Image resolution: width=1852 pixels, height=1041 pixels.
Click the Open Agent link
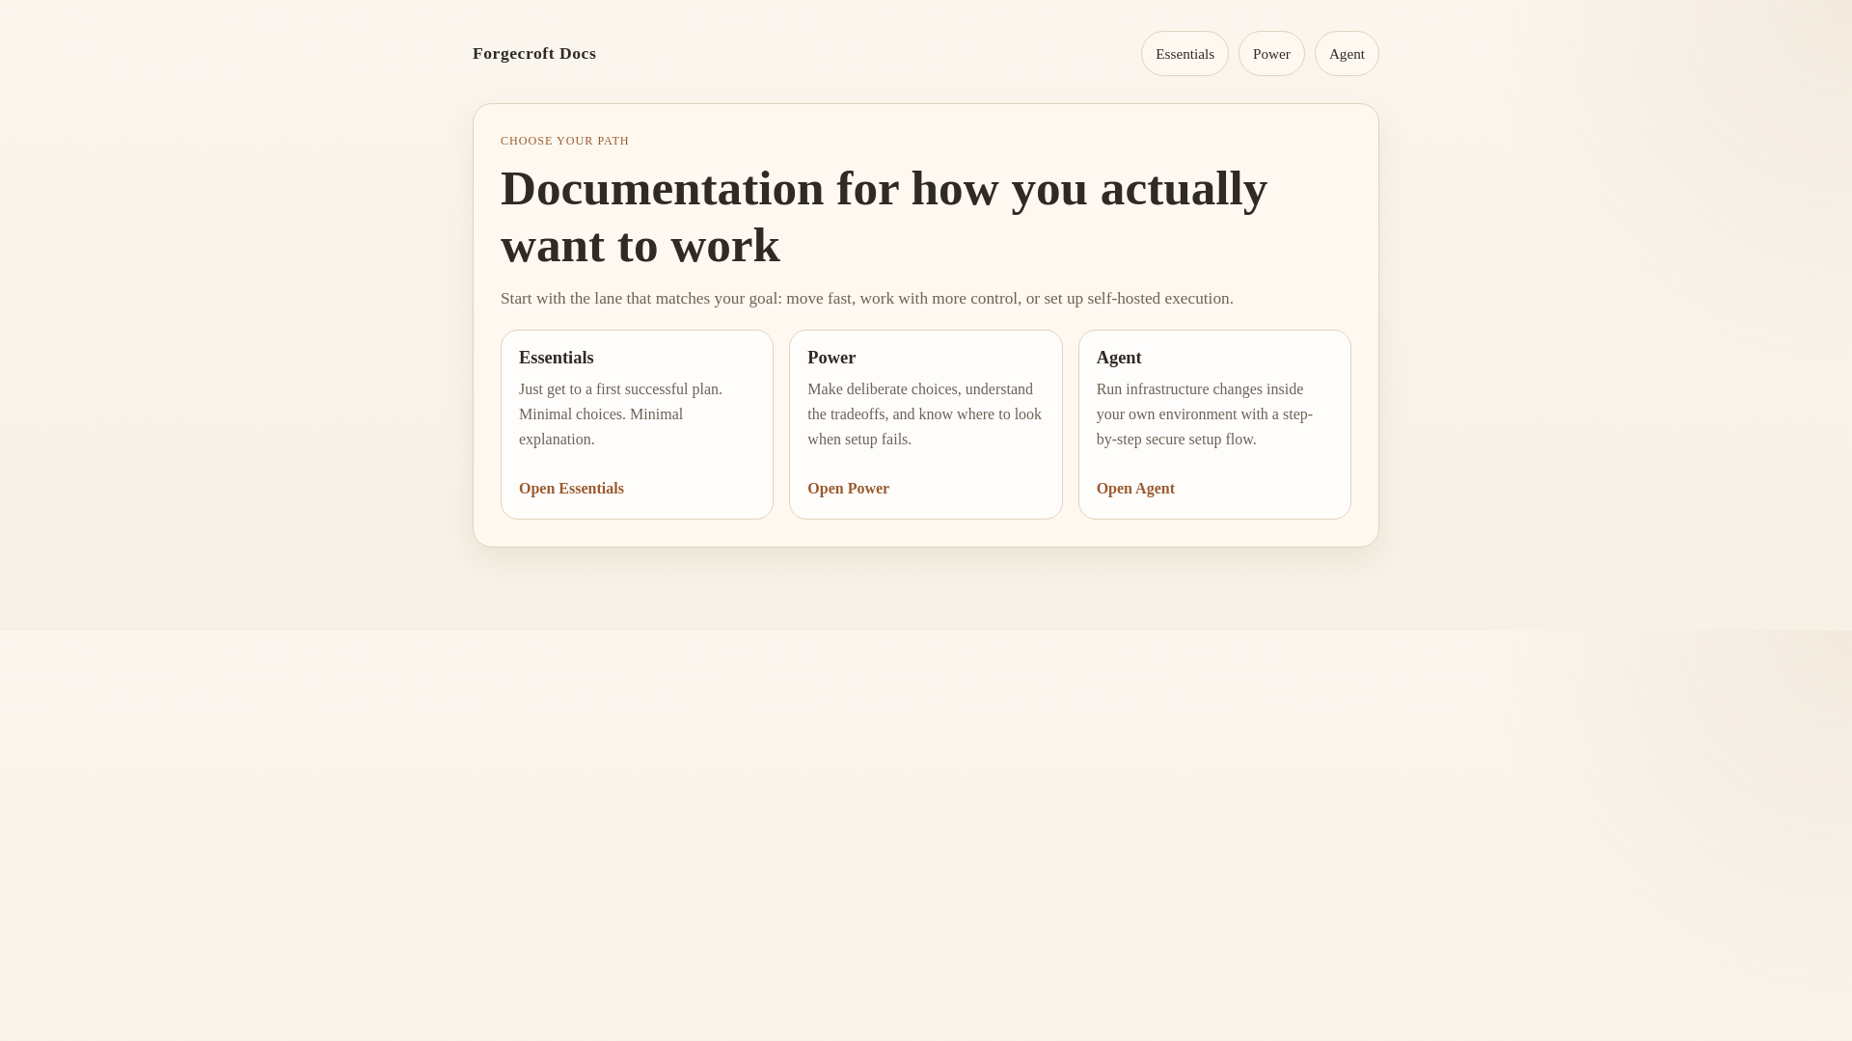pos(1135,489)
